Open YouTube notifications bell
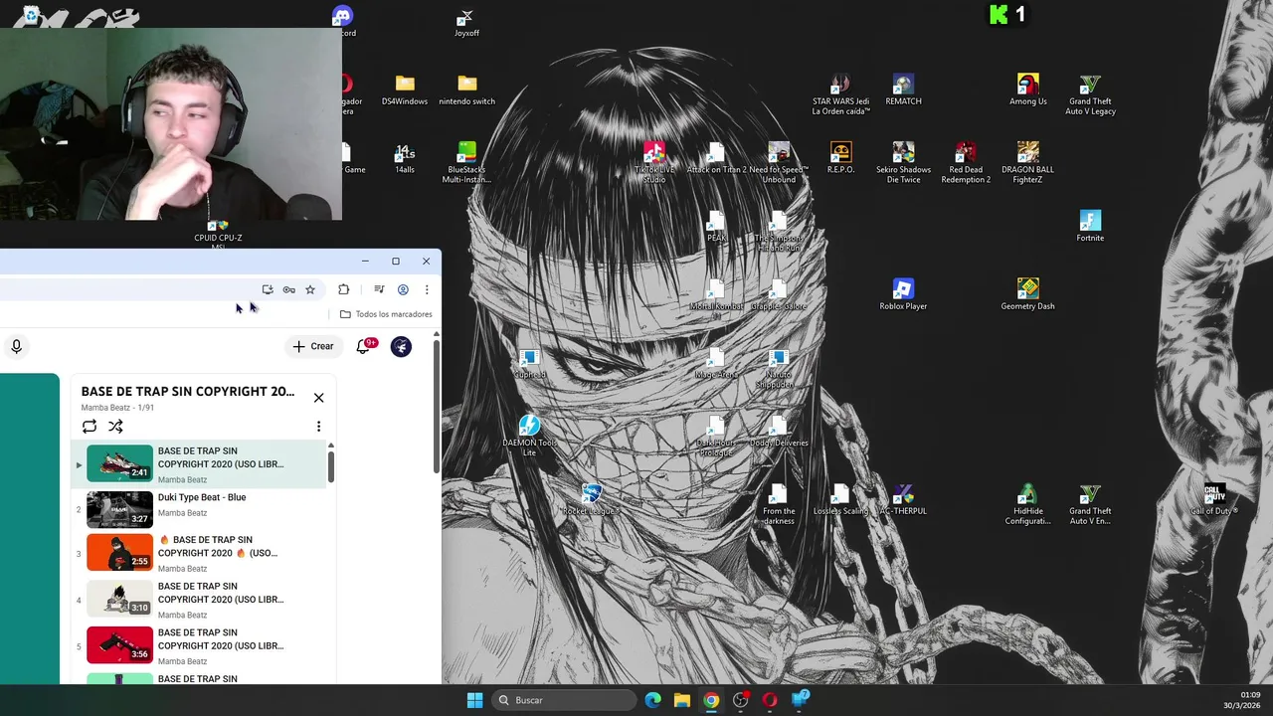 coord(364,346)
